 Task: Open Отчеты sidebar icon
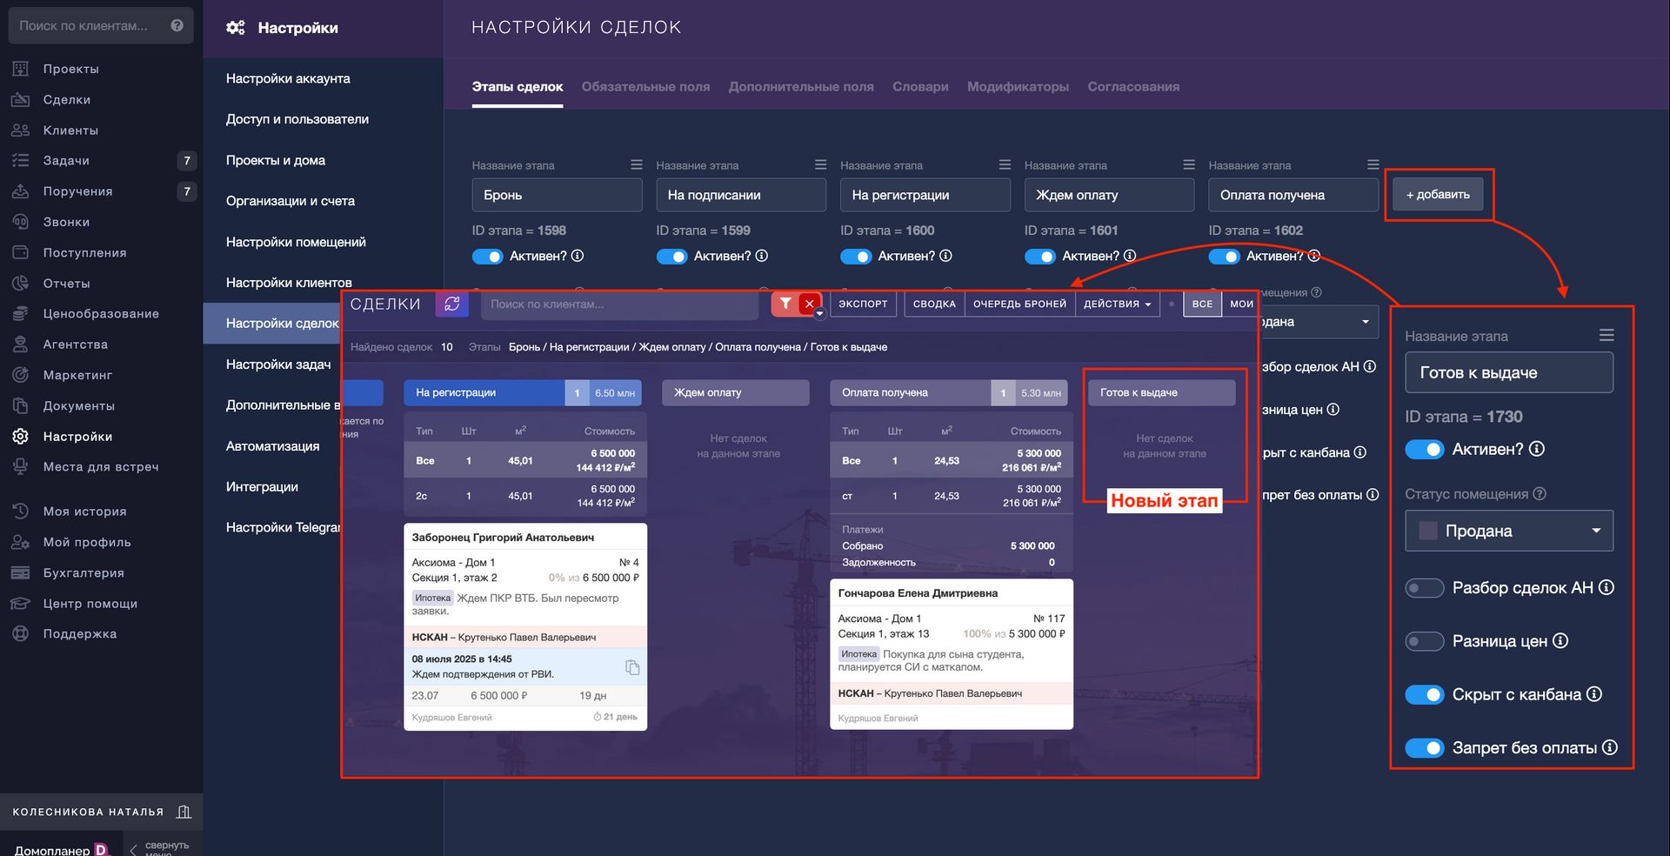[x=21, y=283]
